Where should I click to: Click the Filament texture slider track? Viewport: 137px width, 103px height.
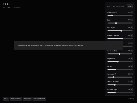(x=120, y=38)
